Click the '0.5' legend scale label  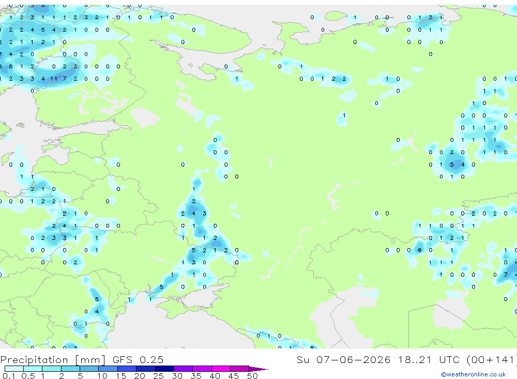pos(28,376)
